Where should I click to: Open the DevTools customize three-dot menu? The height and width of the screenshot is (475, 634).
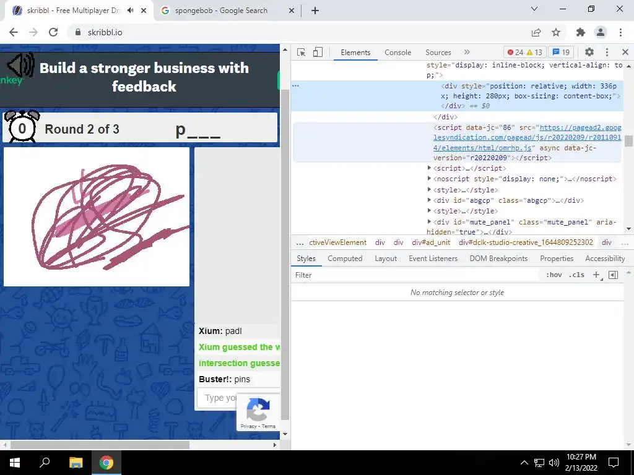pyautogui.click(x=607, y=52)
